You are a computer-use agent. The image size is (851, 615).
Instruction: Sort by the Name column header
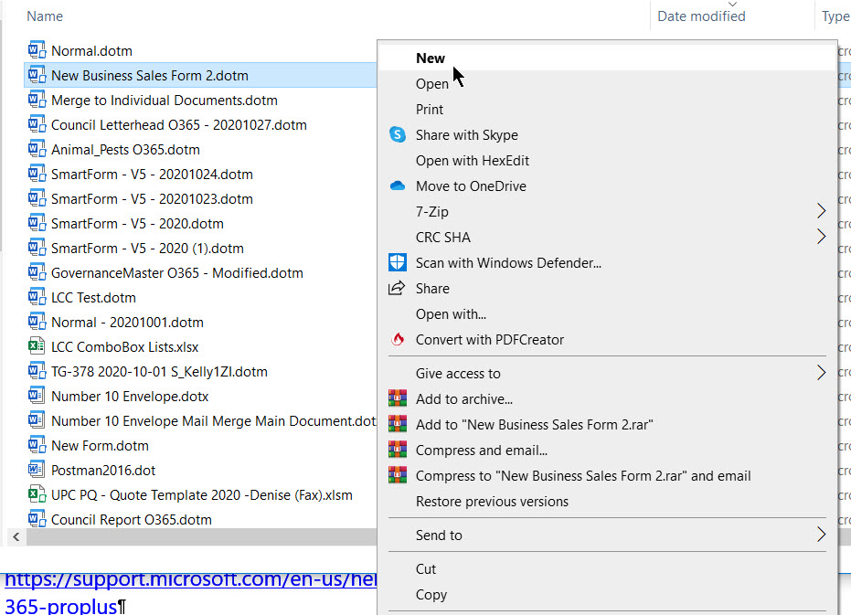[45, 16]
